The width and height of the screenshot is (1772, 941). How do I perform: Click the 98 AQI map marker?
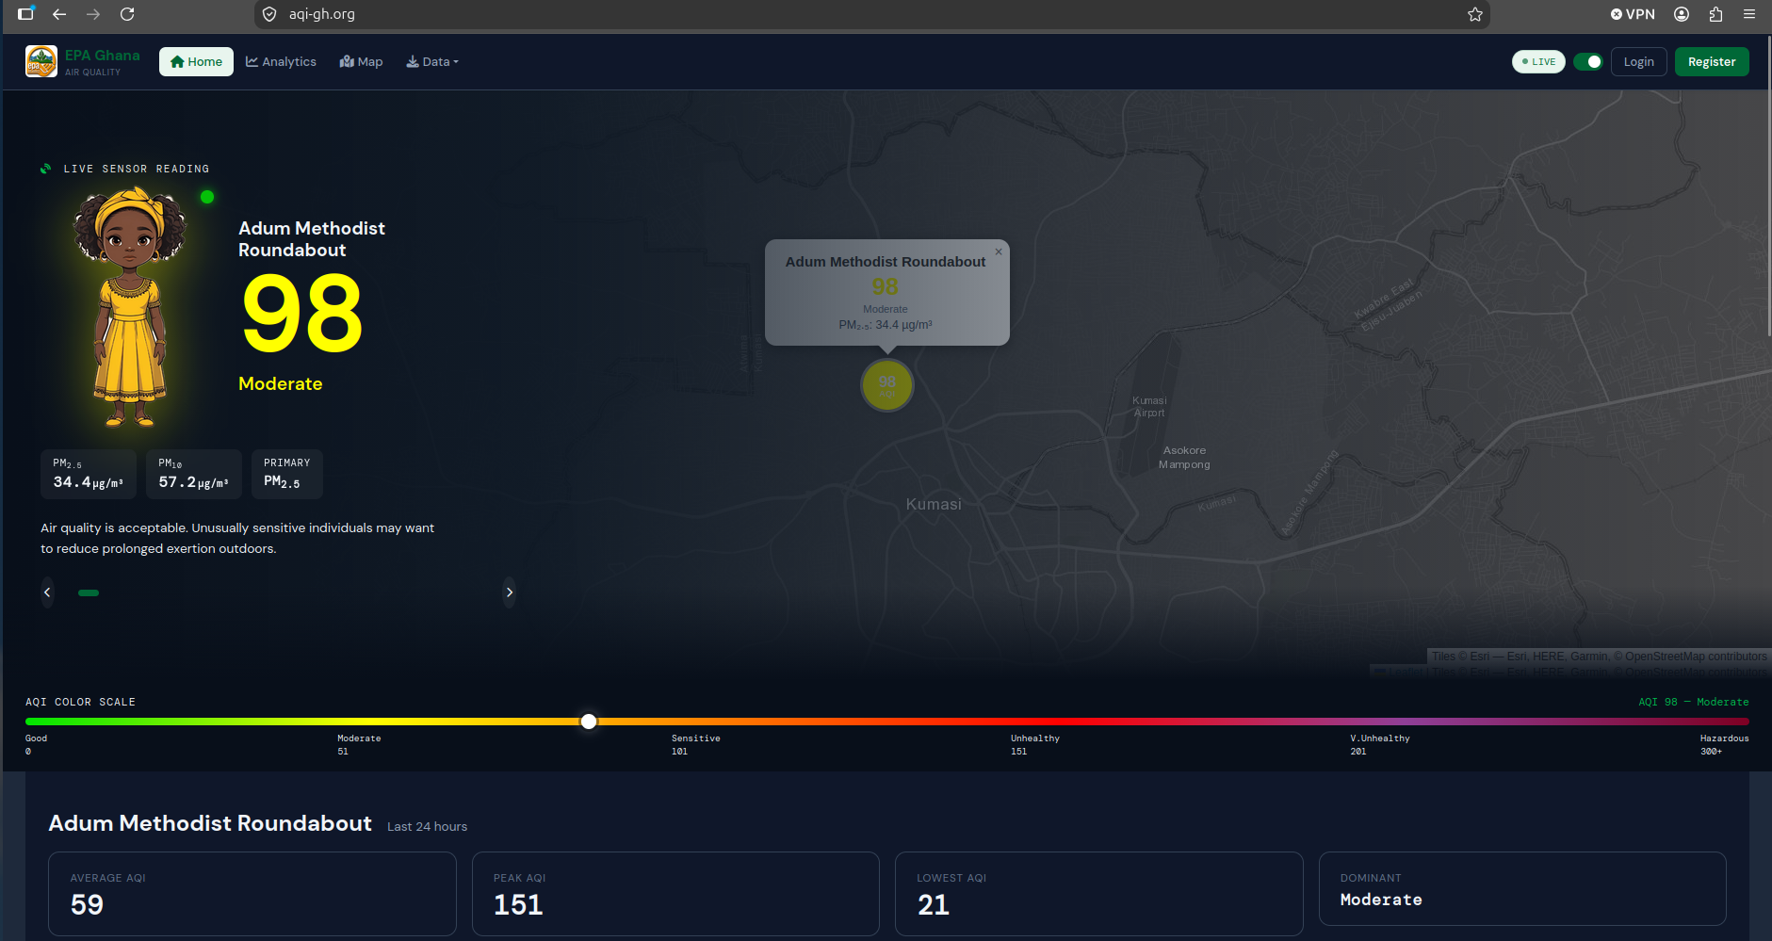click(887, 385)
